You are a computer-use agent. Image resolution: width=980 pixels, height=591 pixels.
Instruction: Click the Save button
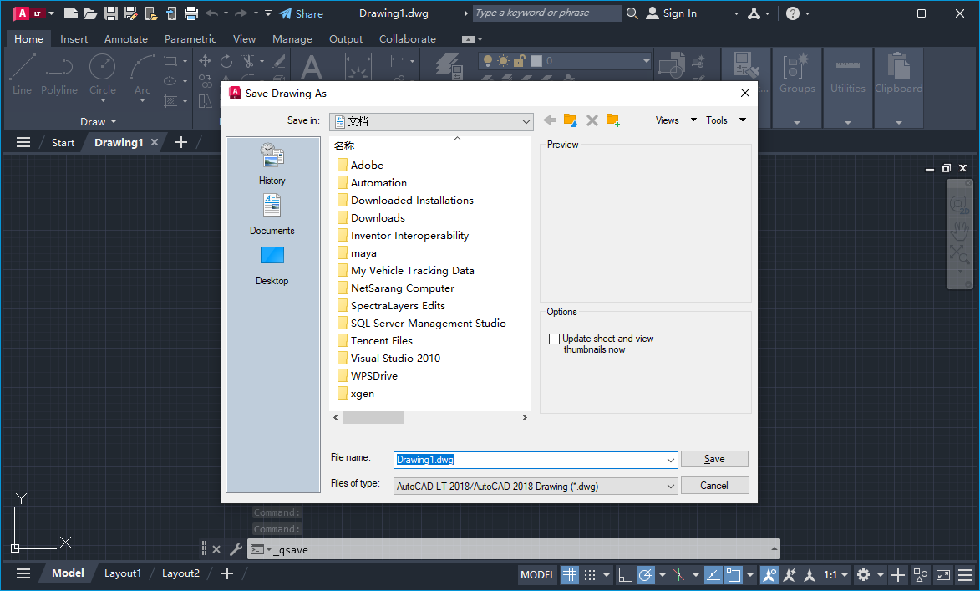tap(714, 458)
